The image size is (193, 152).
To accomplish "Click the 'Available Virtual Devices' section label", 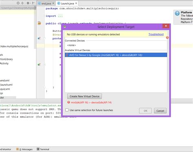I will [77, 50].
